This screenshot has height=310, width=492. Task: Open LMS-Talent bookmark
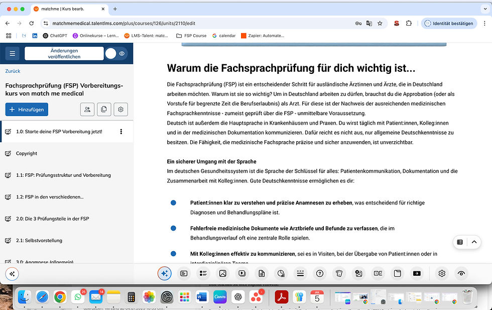pos(146,36)
